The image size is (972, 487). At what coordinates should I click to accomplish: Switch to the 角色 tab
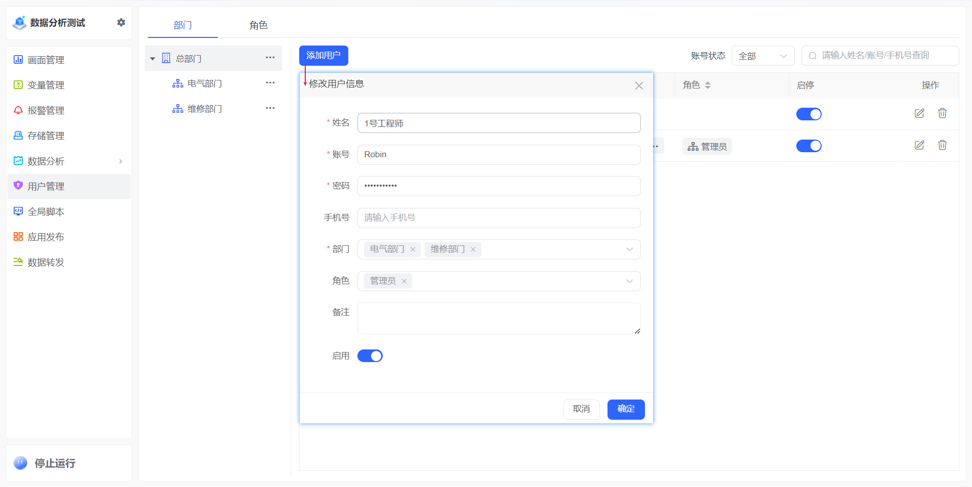point(259,25)
